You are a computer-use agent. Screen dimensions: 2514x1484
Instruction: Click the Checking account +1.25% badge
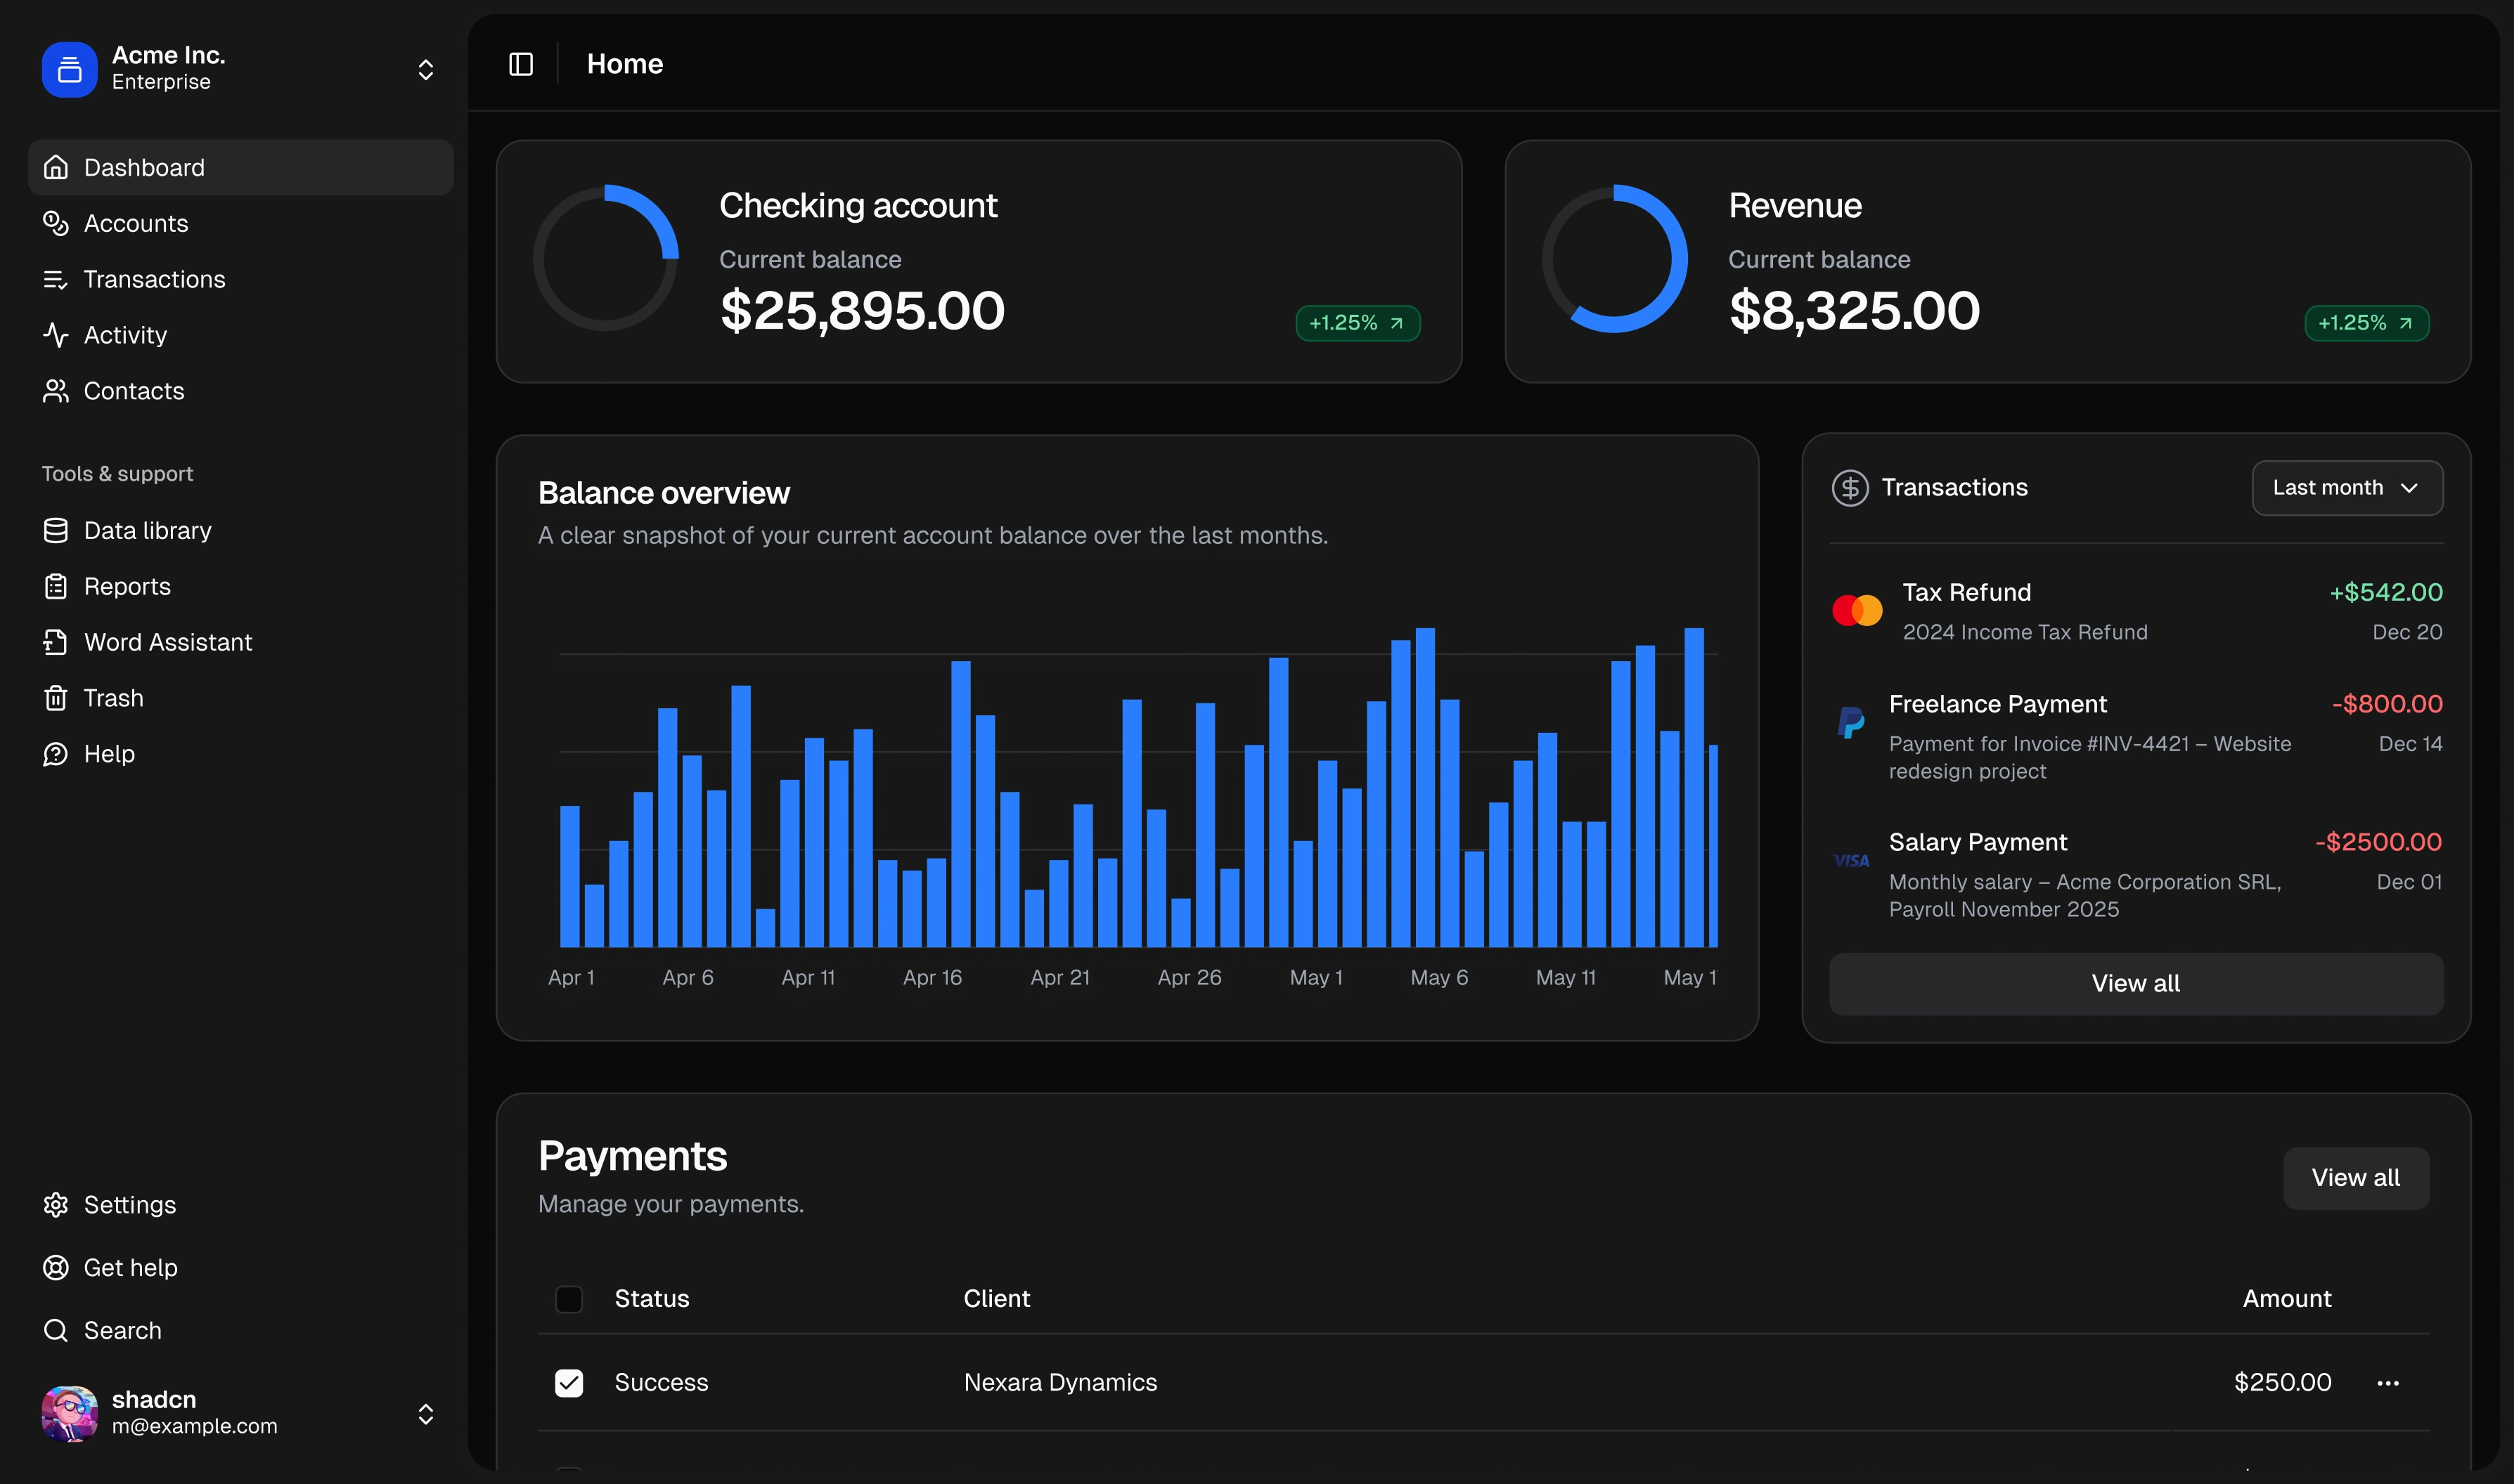(1357, 323)
